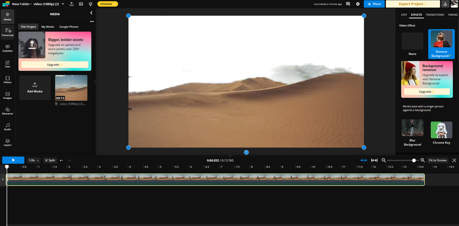
Task: Select the Chroma Key effect
Action: [x=441, y=133]
